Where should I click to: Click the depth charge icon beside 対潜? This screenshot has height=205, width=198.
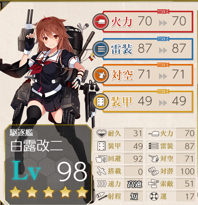(x=154, y=171)
